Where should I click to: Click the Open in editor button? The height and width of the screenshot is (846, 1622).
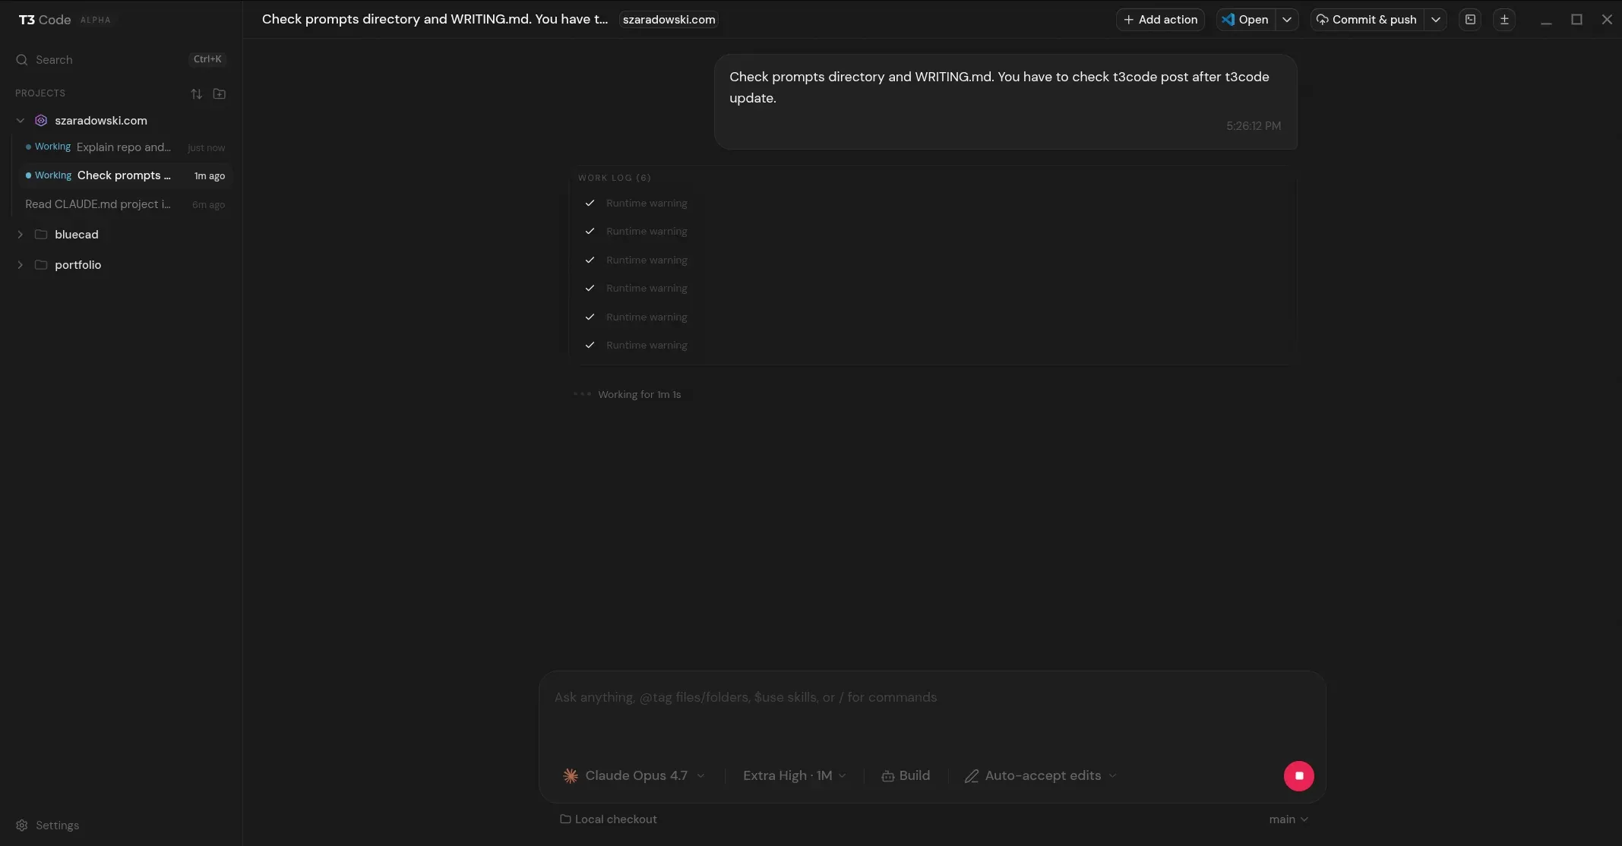pos(1245,20)
